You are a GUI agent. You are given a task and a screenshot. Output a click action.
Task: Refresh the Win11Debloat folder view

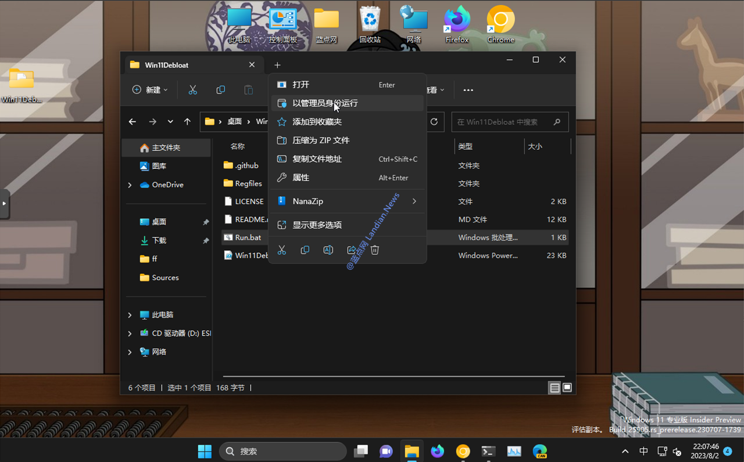pyautogui.click(x=434, y=122)
